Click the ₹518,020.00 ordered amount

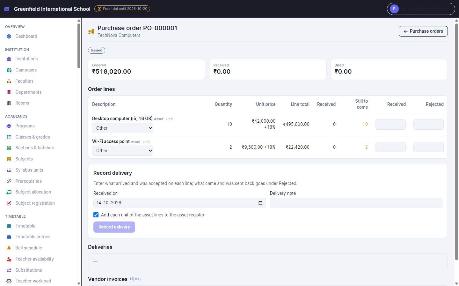112,71
